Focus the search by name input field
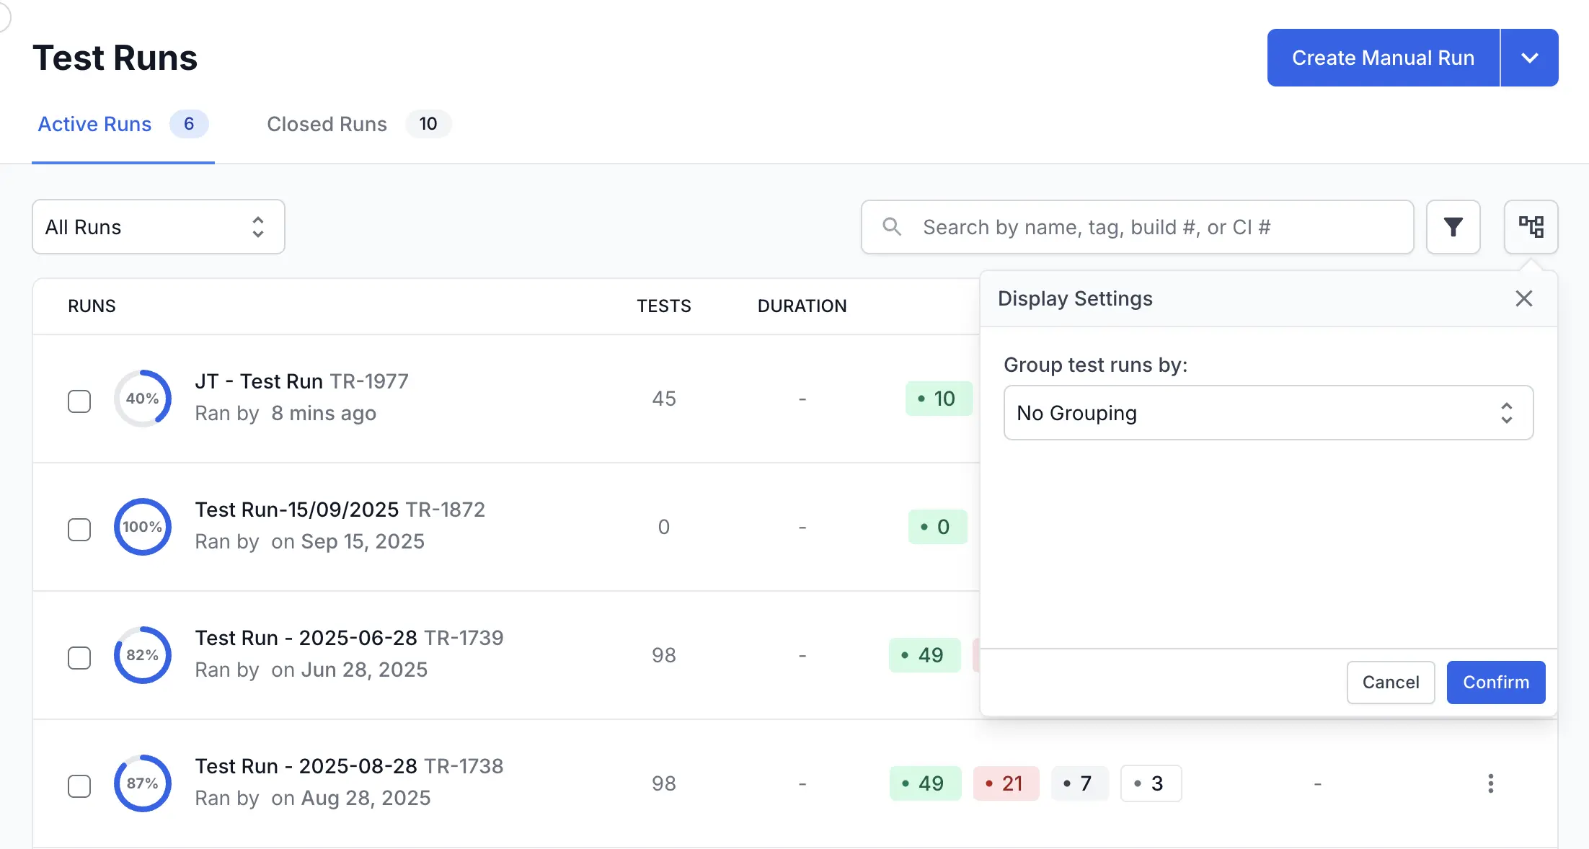 [1154, 227]
